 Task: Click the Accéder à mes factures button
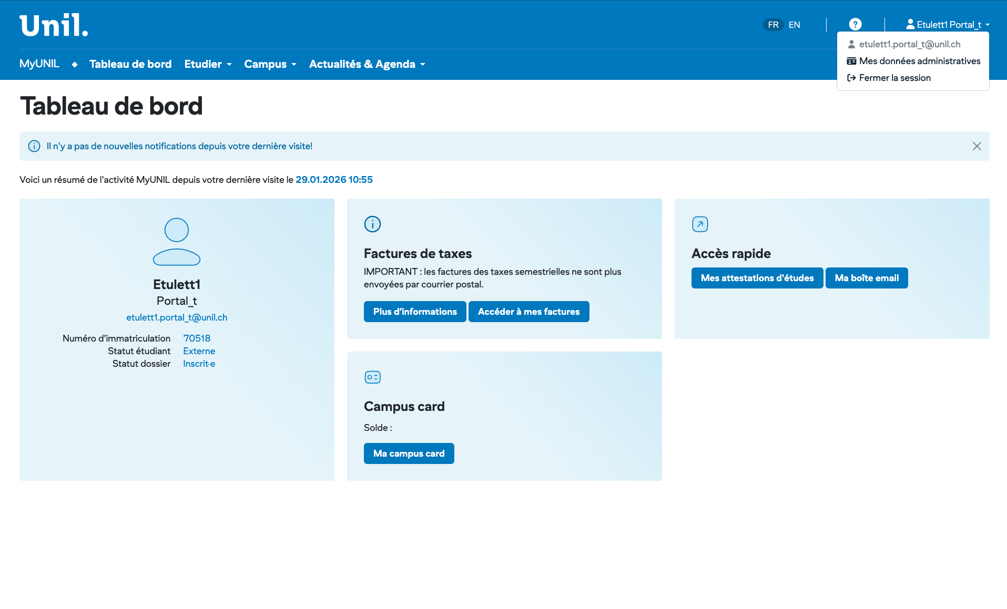click(528, 312)
